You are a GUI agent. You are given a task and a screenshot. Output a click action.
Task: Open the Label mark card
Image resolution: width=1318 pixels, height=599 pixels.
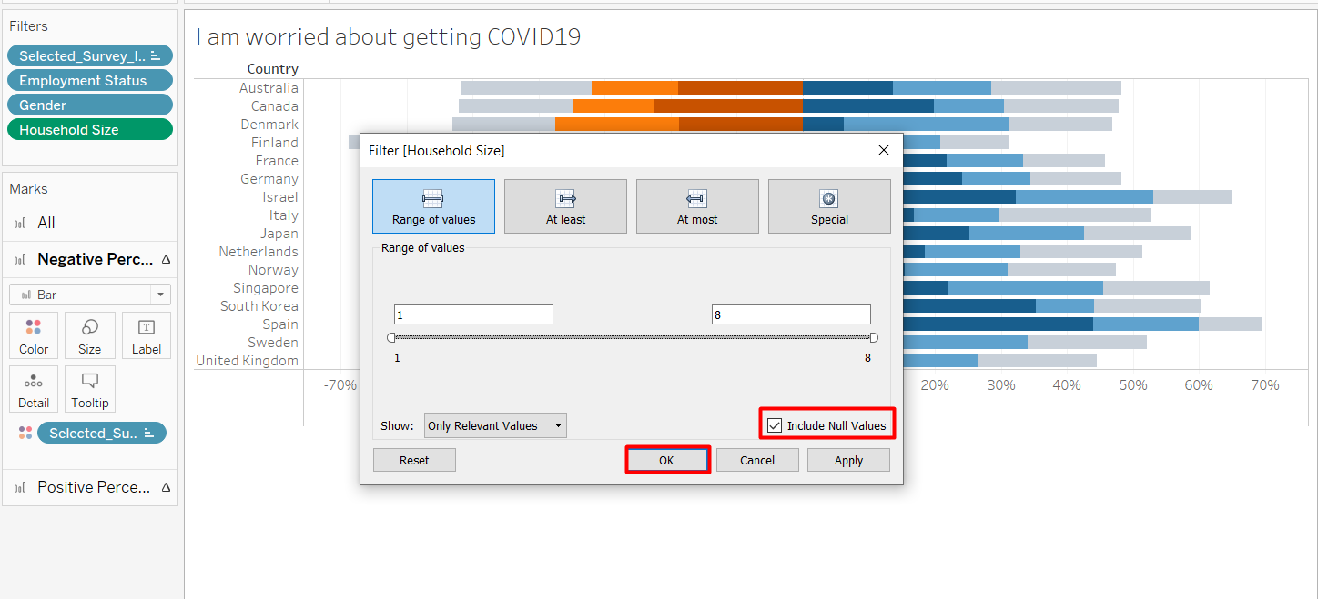tap(146, 335)
